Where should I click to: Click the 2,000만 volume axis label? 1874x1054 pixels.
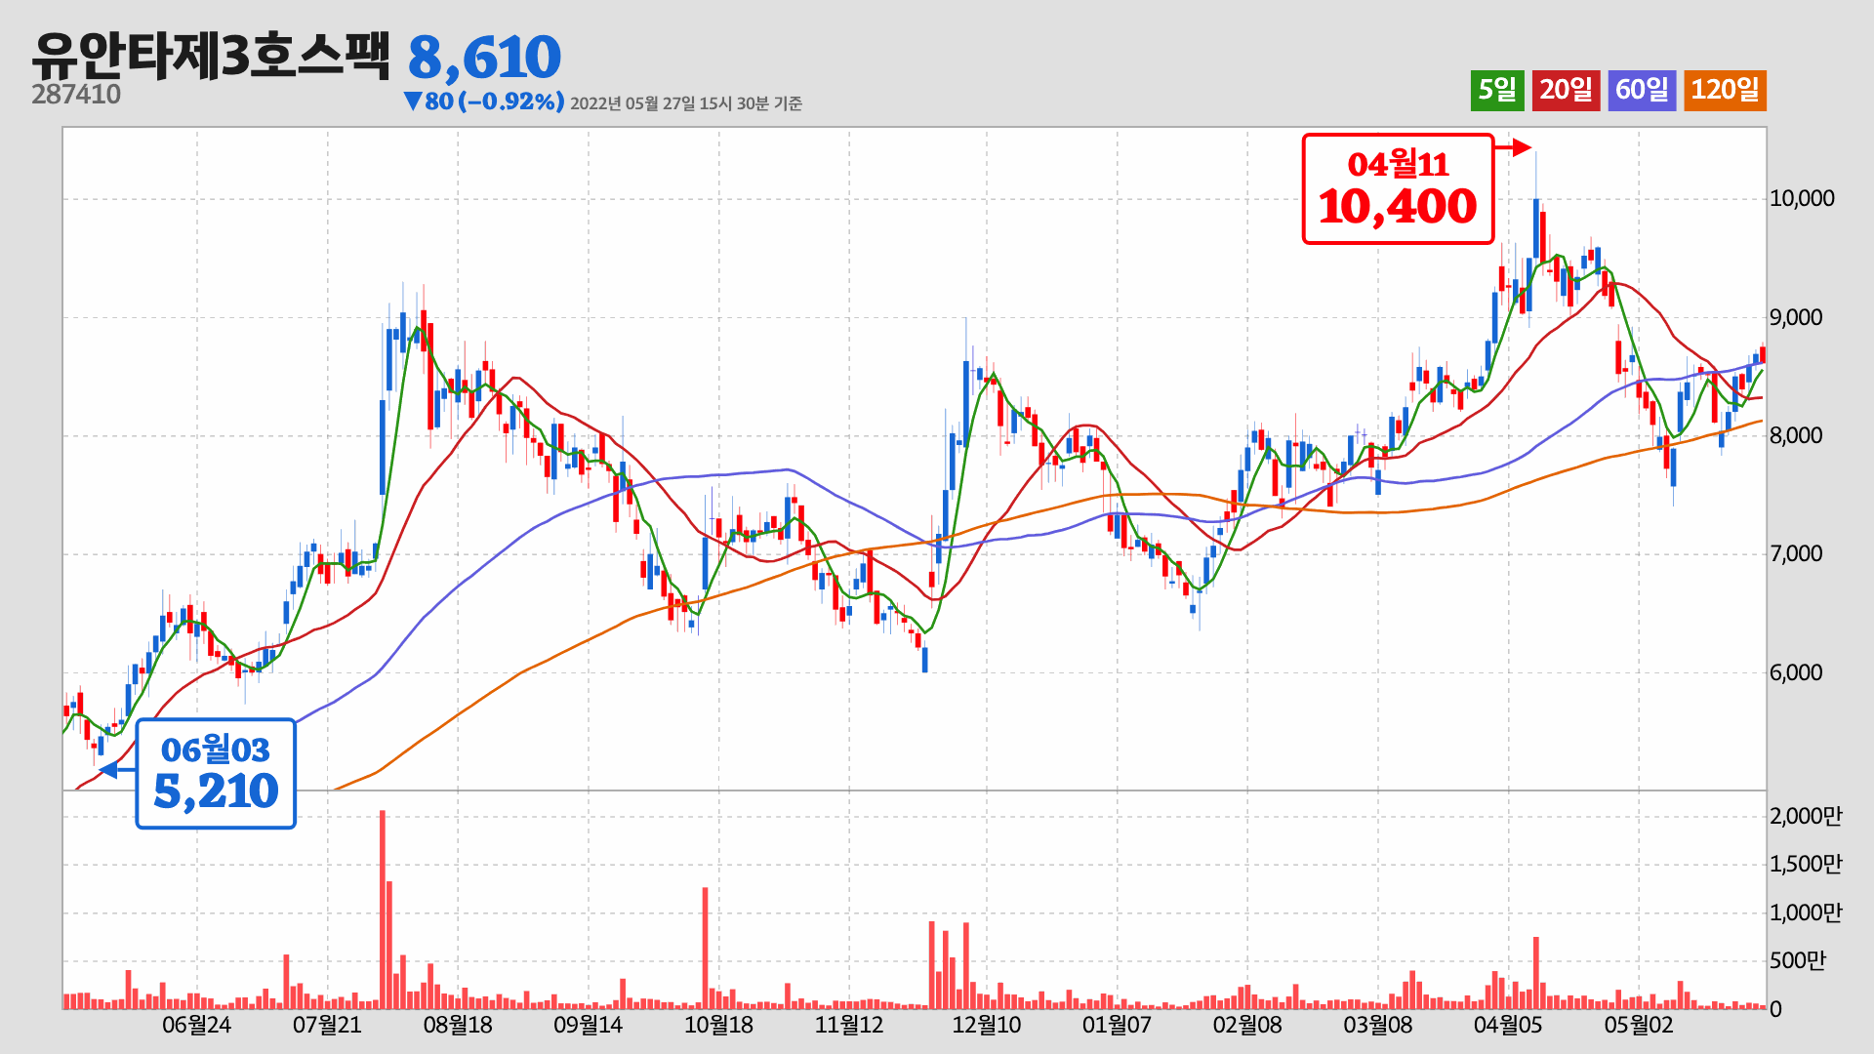(1806, 817)
